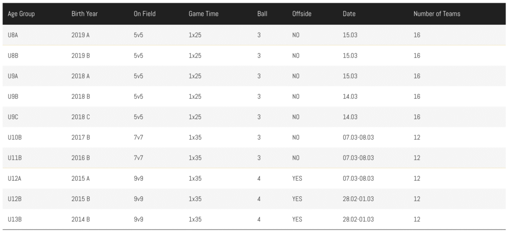Click the U12A age group cell
This screenshot has width=510, height=234.
point(15,178)
